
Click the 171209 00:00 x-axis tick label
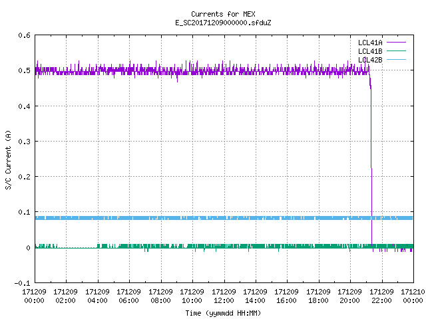34,296
